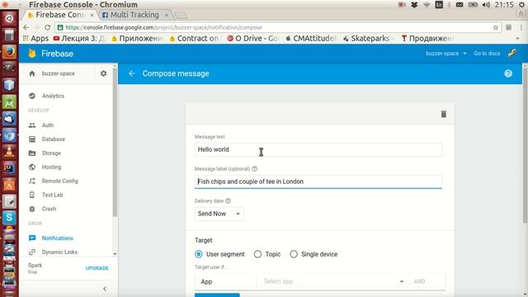Launch VLC from Ubuntu dock
This screenshot has height=297, width=528.
pyautogui.click(x=9, y=152)
